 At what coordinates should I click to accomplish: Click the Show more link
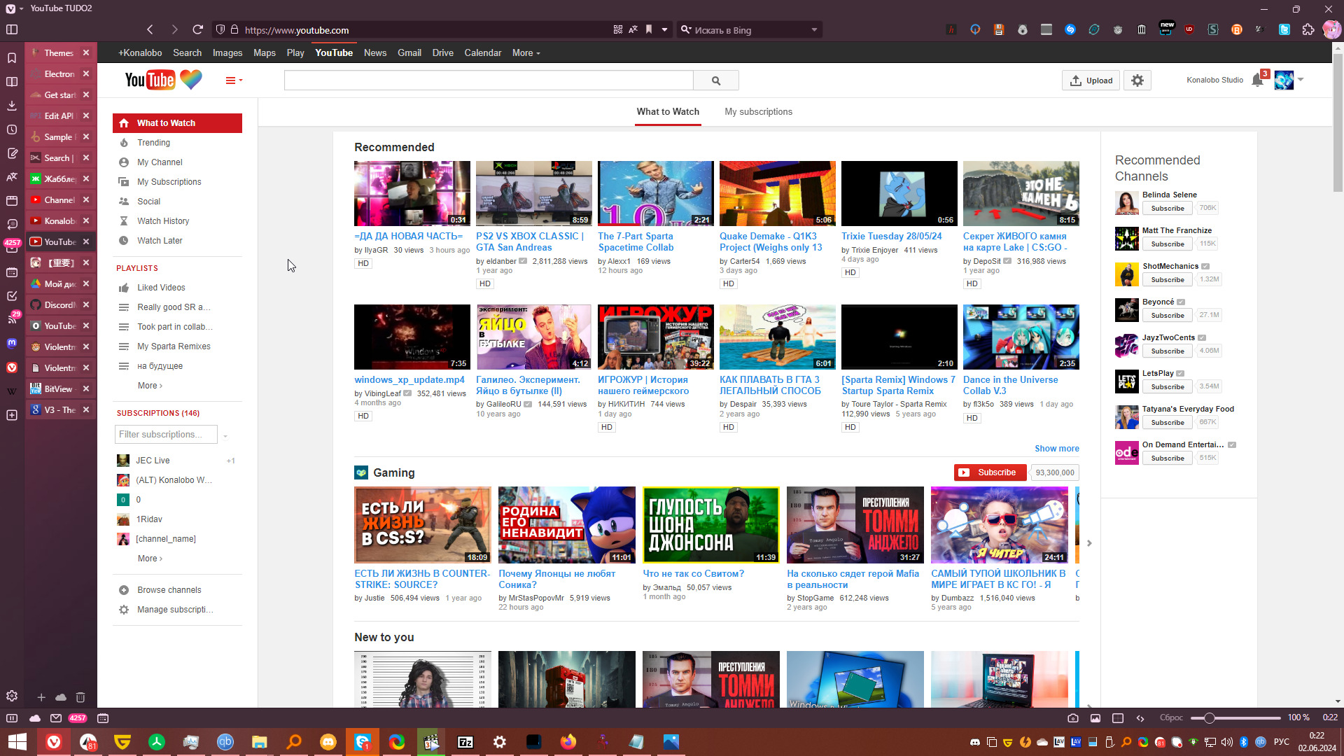click(x=1056, y=449)
